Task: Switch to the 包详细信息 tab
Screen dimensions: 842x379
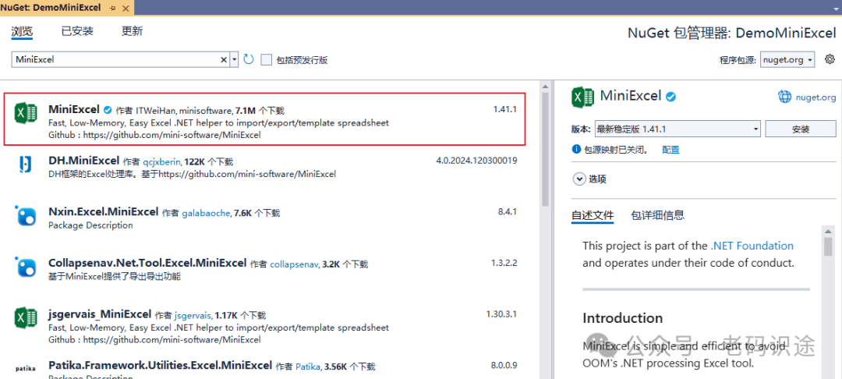Action: [658, 215]
